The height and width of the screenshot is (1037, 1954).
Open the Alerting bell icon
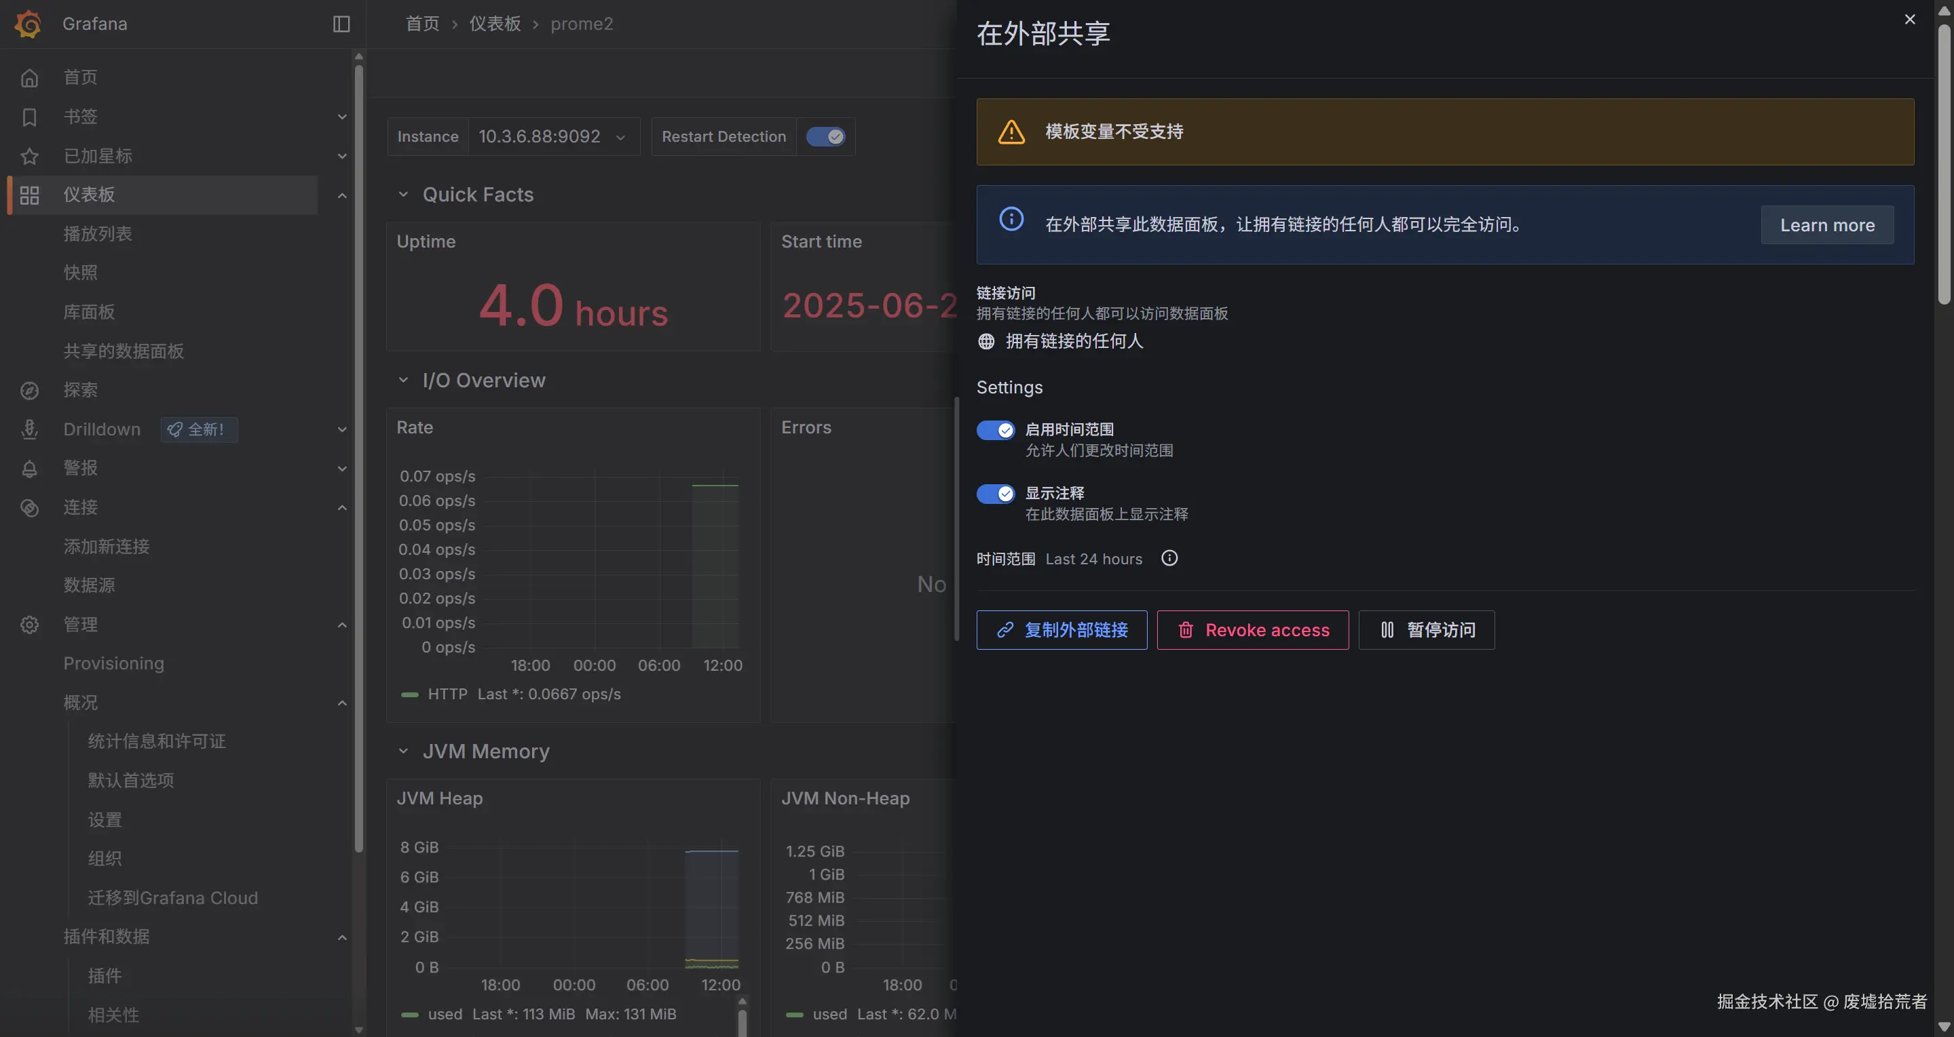29,468
